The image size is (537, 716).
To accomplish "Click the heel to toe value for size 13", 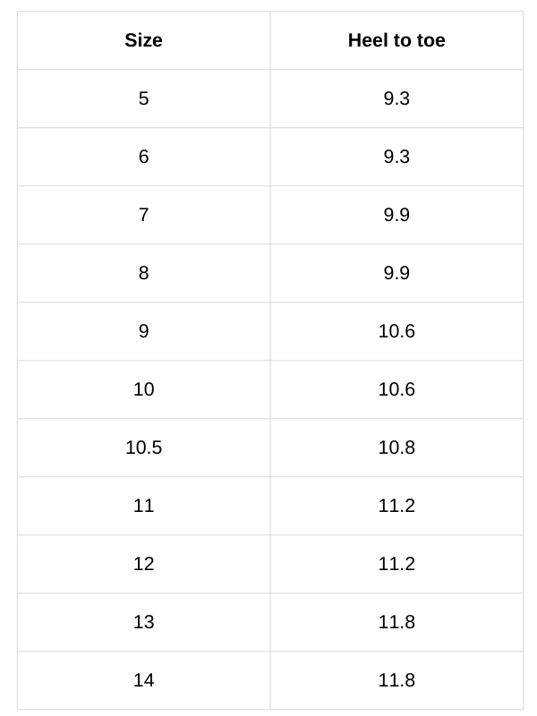I will click(396, 622).
